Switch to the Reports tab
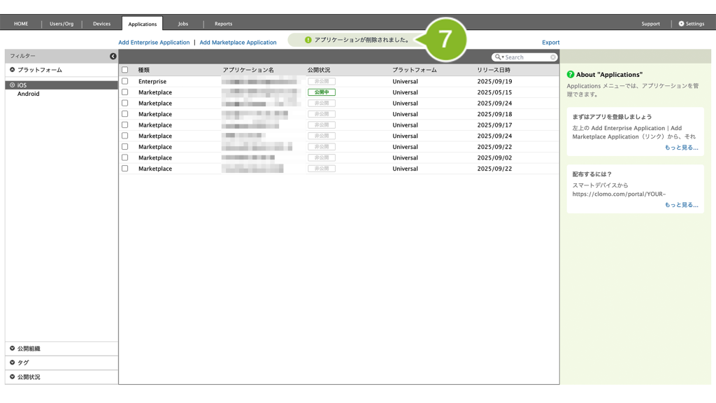Image resolution: width=716 pixels, height=403 pixels. pos(223,24)
